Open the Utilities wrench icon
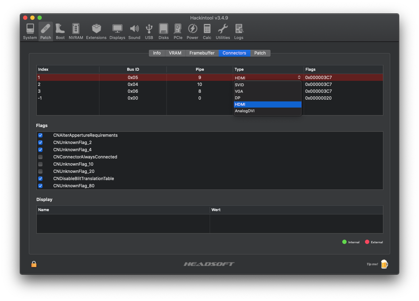Image resolution: width=419 pixels, height=301 pixels. [x=223, y=31]
